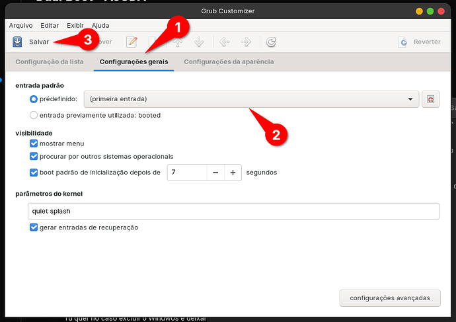The height and width of the screenshot is (322, 456).
Task: Toggle gerar entradas de recuperação checkbox
Action: tap(34, 227)
